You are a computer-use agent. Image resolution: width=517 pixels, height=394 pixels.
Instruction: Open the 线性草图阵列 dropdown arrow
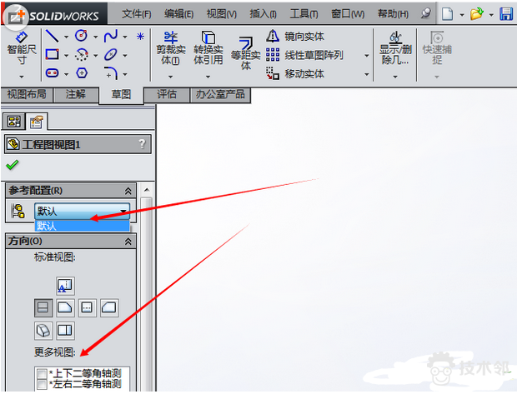(366, 56)
